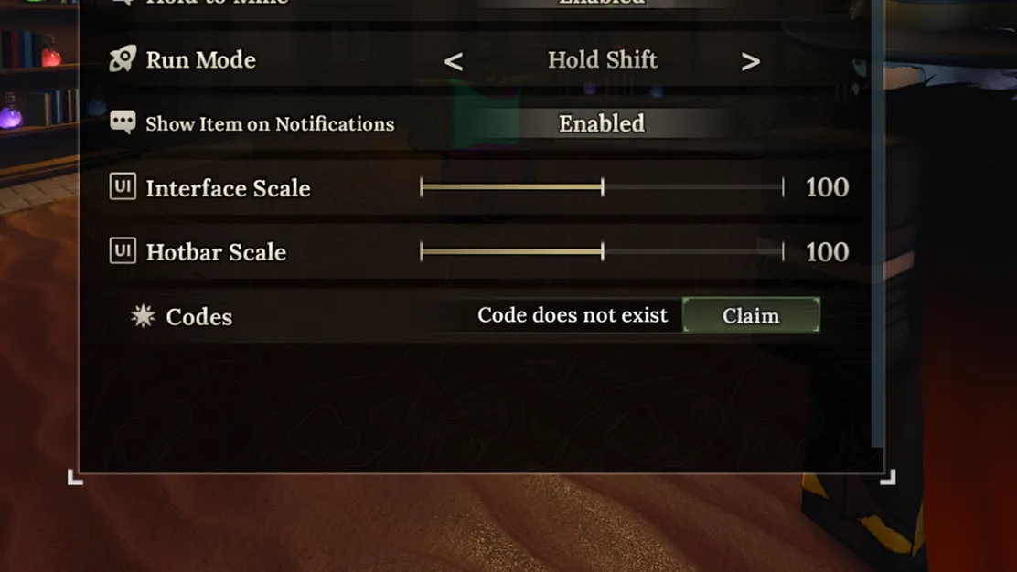Click the UI icon beside Interface Scale
Image resolution: width=1017 pixels, height=572 pixels.
(x=123, y=186)
